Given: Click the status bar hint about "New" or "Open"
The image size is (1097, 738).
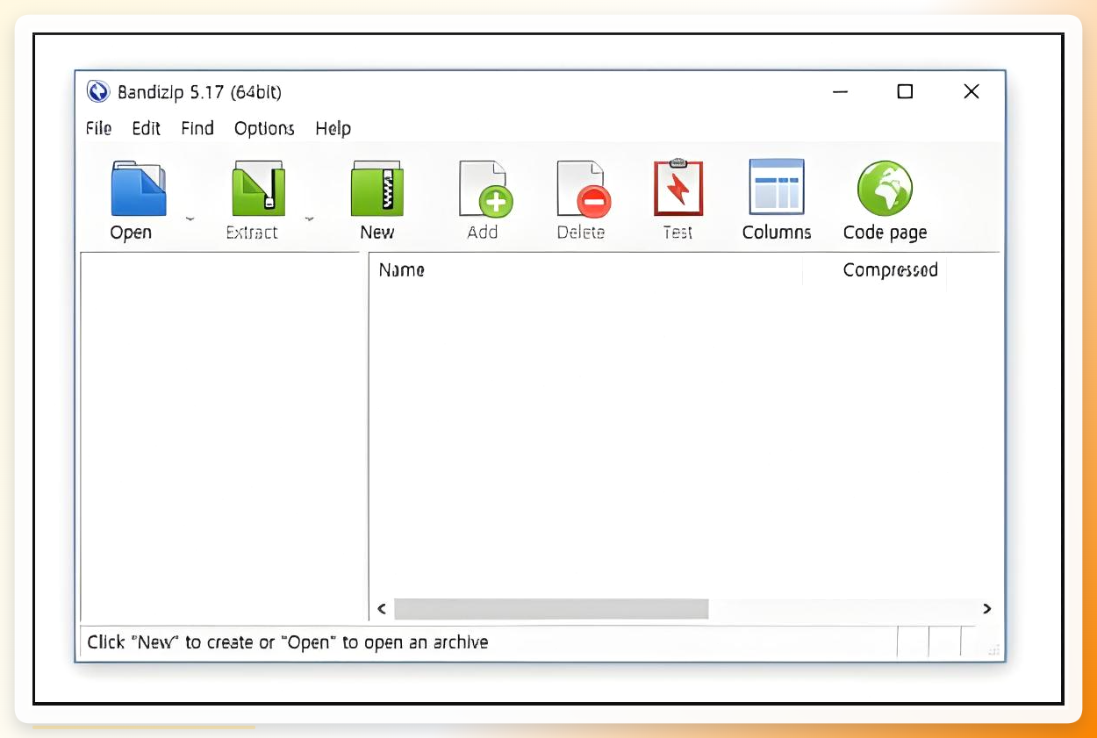Looking at the screenshot, I should (x=288, y=642).
